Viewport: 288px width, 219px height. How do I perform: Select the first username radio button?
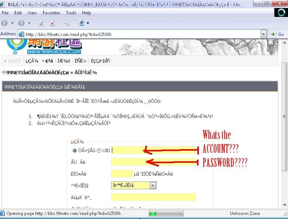point(75,150)
